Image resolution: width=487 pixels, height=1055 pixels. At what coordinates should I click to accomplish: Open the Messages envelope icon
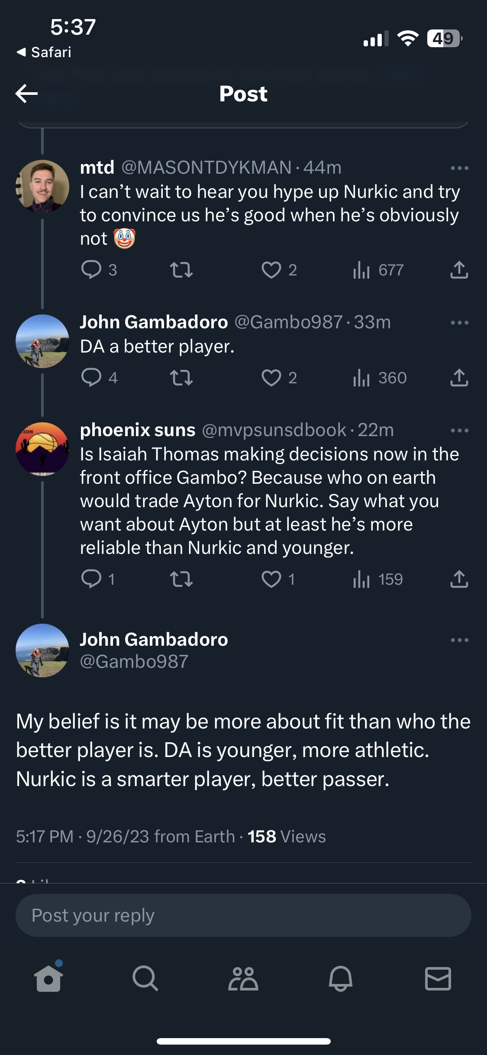click(x=438, y=978)
